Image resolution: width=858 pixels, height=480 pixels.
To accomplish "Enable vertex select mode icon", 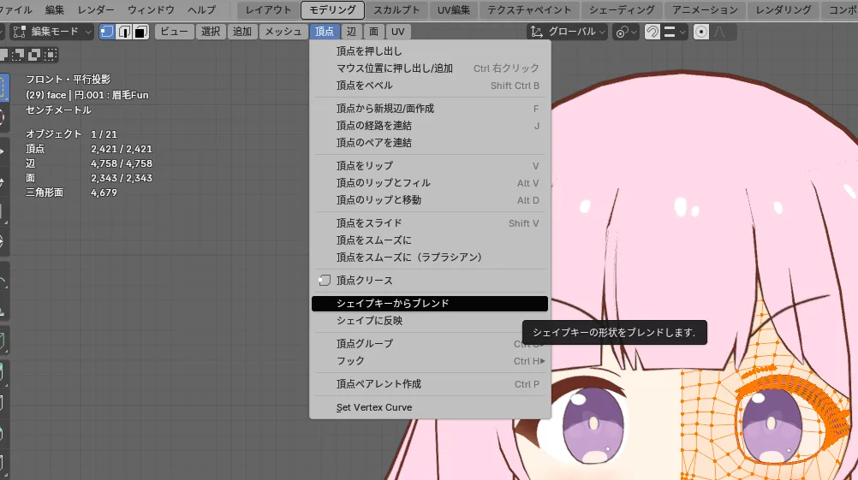I will 107,32.
